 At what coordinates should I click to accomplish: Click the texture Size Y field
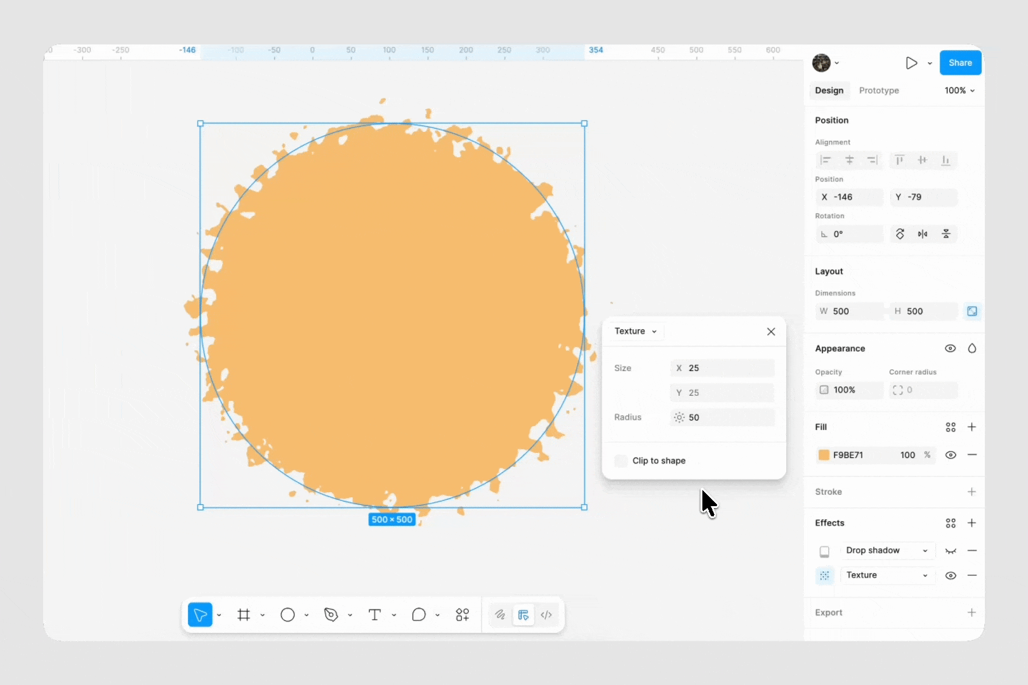pyautogui.click(x=722, y=393)
